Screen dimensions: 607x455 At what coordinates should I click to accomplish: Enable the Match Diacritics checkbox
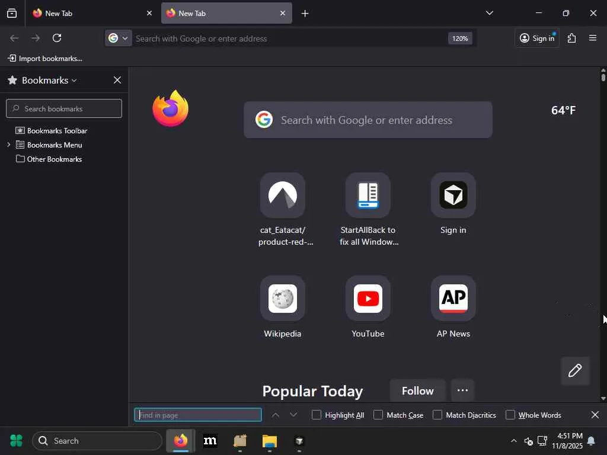[x=437, y=415]
